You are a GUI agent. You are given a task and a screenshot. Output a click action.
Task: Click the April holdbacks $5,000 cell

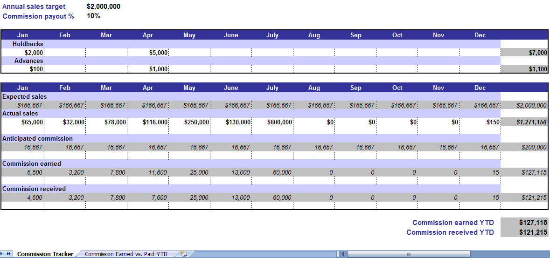[x=148, y=53]
